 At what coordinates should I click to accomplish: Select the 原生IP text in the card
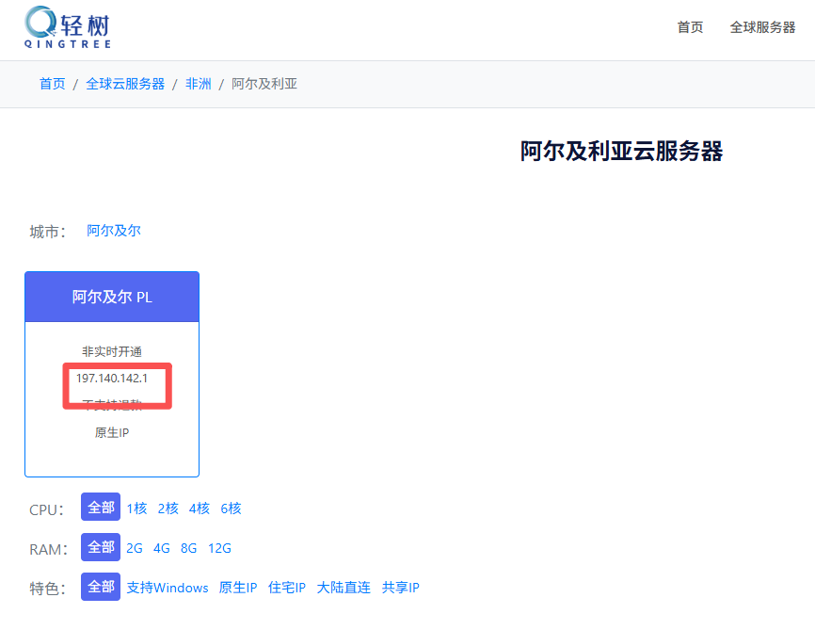click(x=112, y=432)
